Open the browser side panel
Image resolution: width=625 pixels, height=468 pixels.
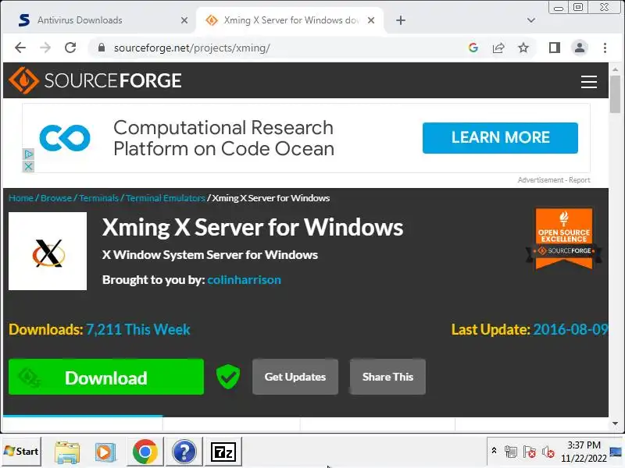(x=555, y=48)
